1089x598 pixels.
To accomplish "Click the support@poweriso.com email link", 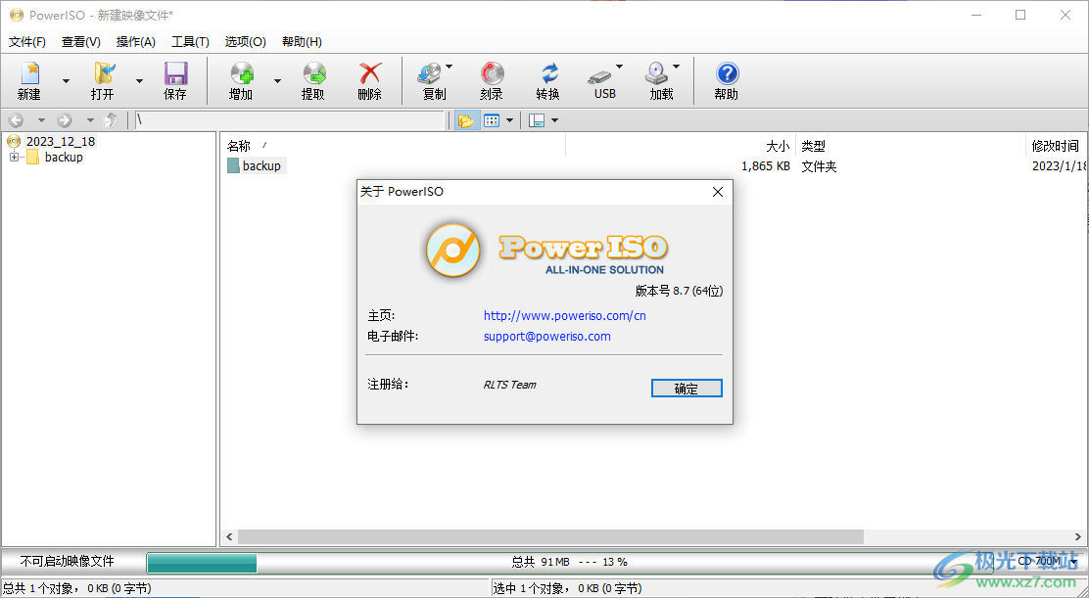I will point(547,337).
